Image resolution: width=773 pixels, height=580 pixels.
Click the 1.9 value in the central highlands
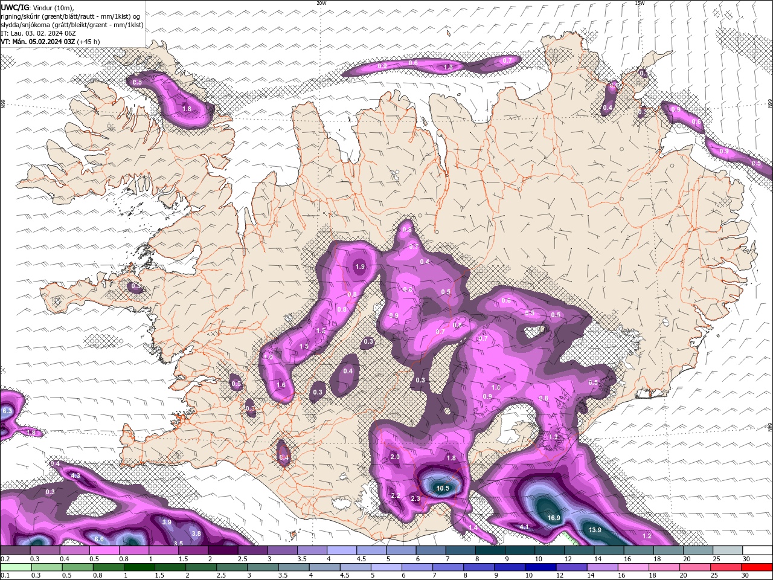coord(361,266)
